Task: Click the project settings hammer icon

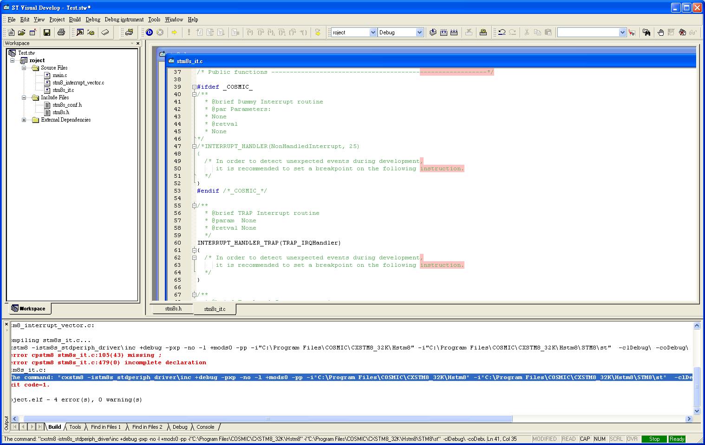Action: click(x=80, y=32)
